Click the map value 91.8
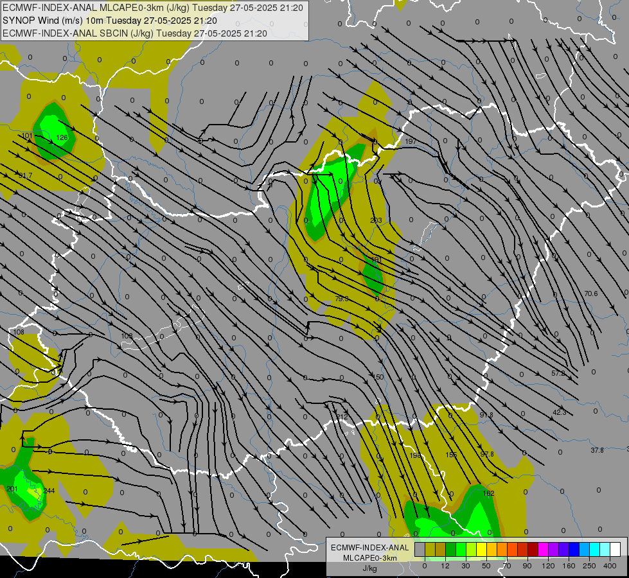The image size is (629, 578). 486,415
